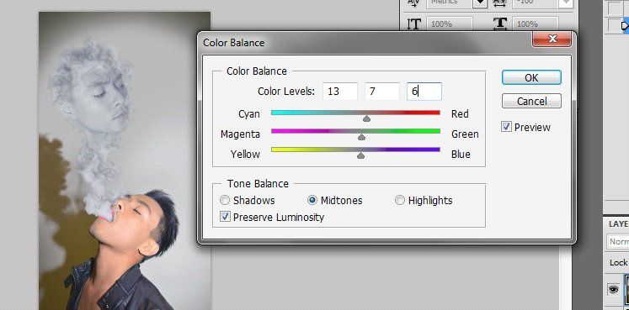Hide the layer using its eye icon

click(613, 289)
